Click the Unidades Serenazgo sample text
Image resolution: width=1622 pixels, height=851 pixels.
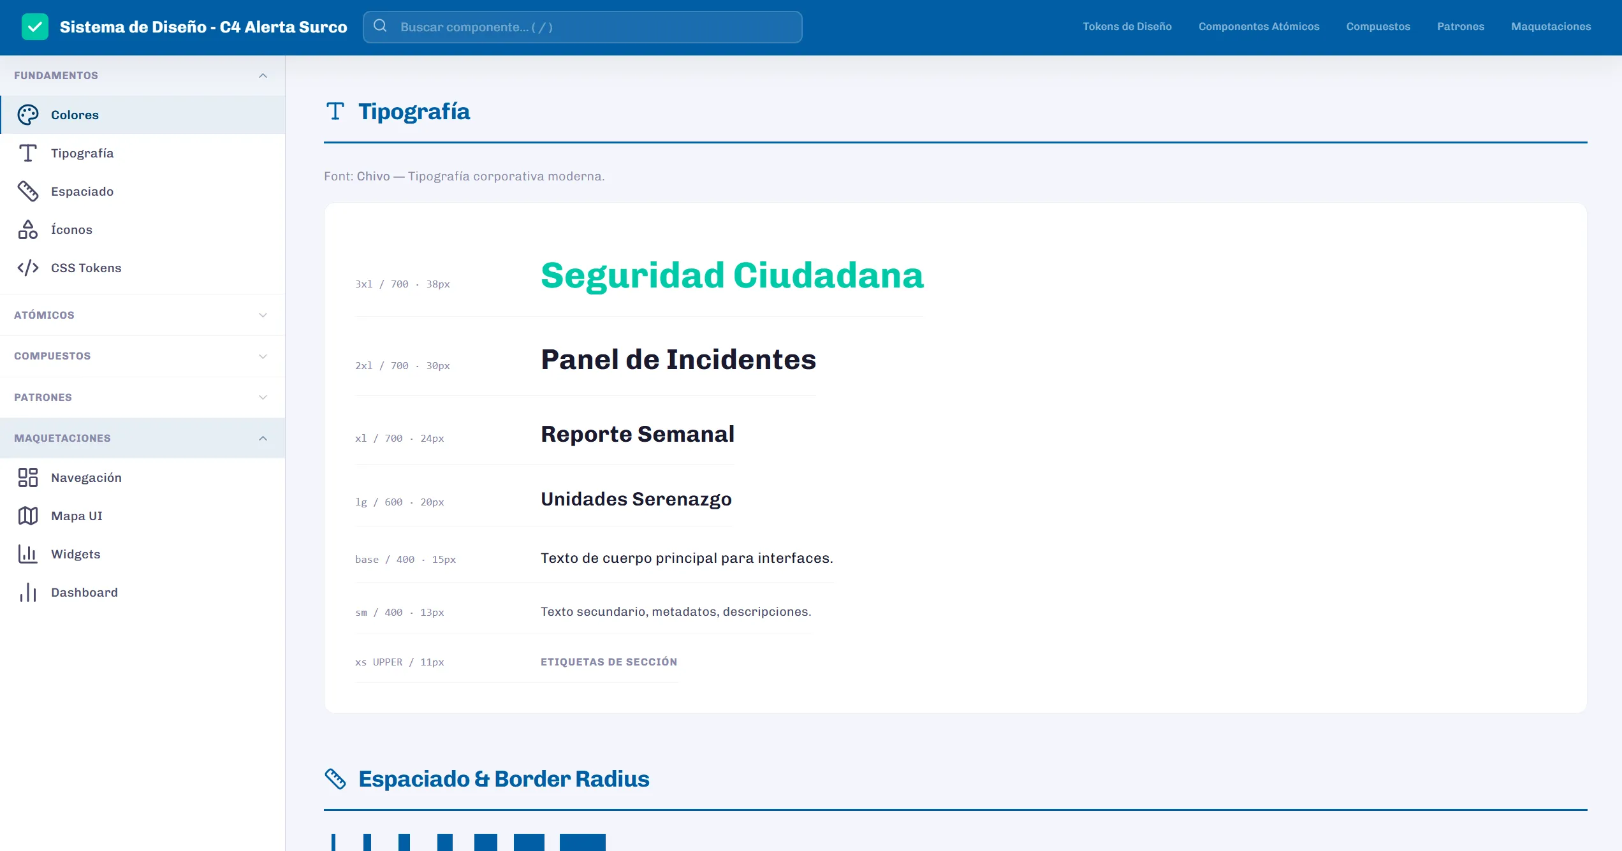click(x=636, y=499)
